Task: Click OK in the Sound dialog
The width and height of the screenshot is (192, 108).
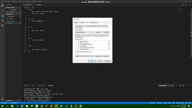Action: pos(92,61)
